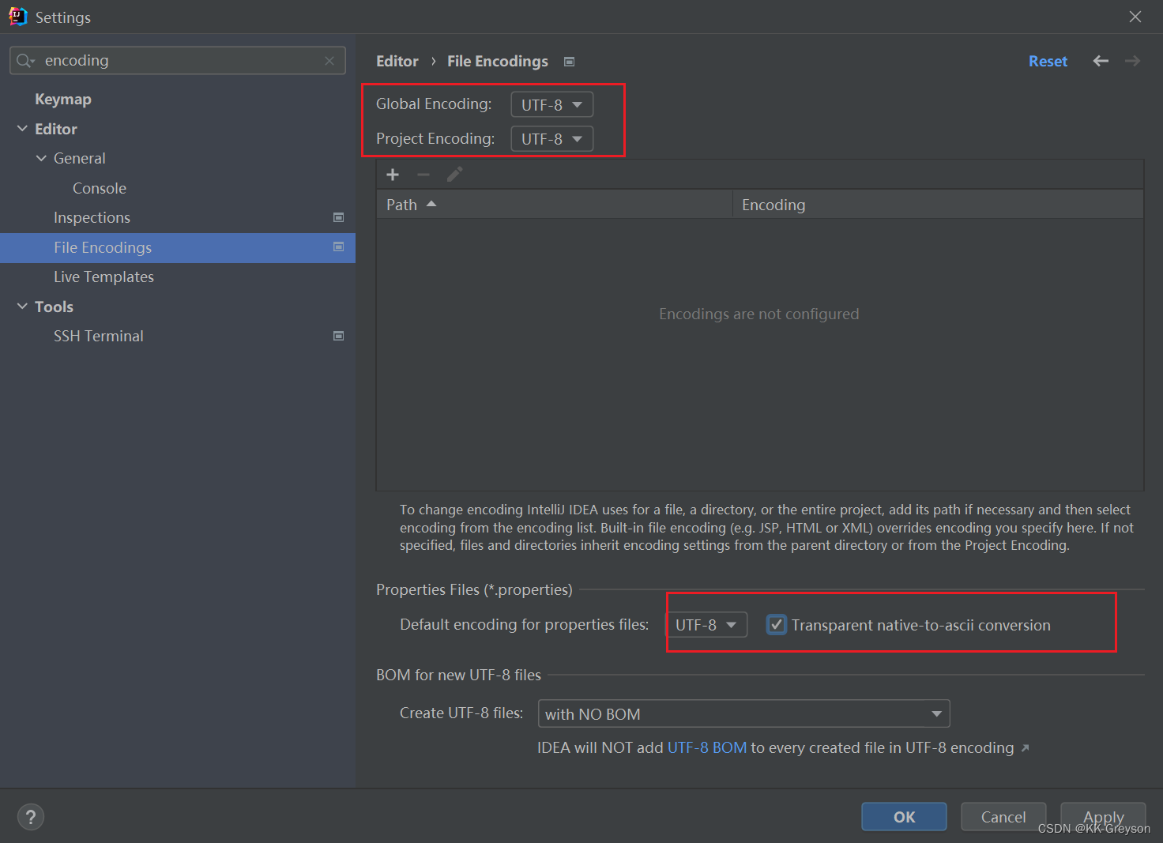Collapse the Editor tree node
The width and height of the screenshot is (1163, 843).
(x=22, y=129)
